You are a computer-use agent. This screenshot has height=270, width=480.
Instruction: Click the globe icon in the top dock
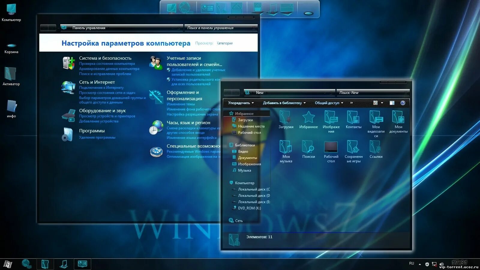185,7
